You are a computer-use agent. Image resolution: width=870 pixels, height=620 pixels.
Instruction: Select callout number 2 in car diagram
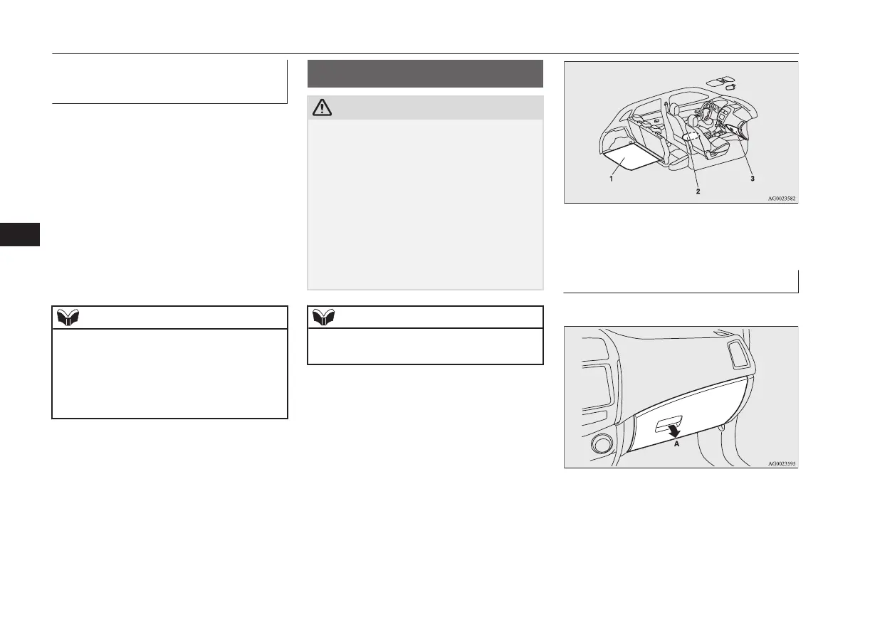pos(698,191)
